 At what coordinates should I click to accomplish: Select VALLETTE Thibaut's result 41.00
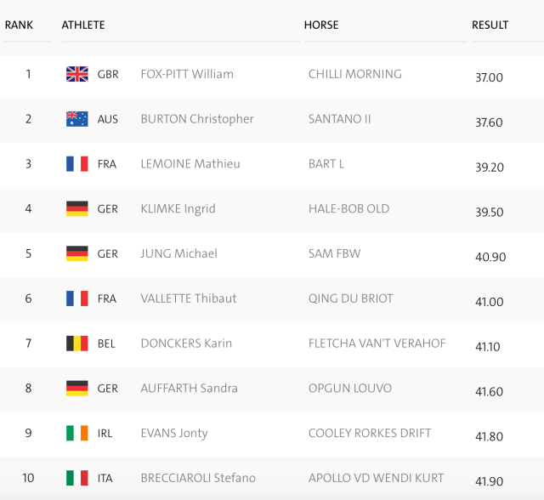point(490,302)
